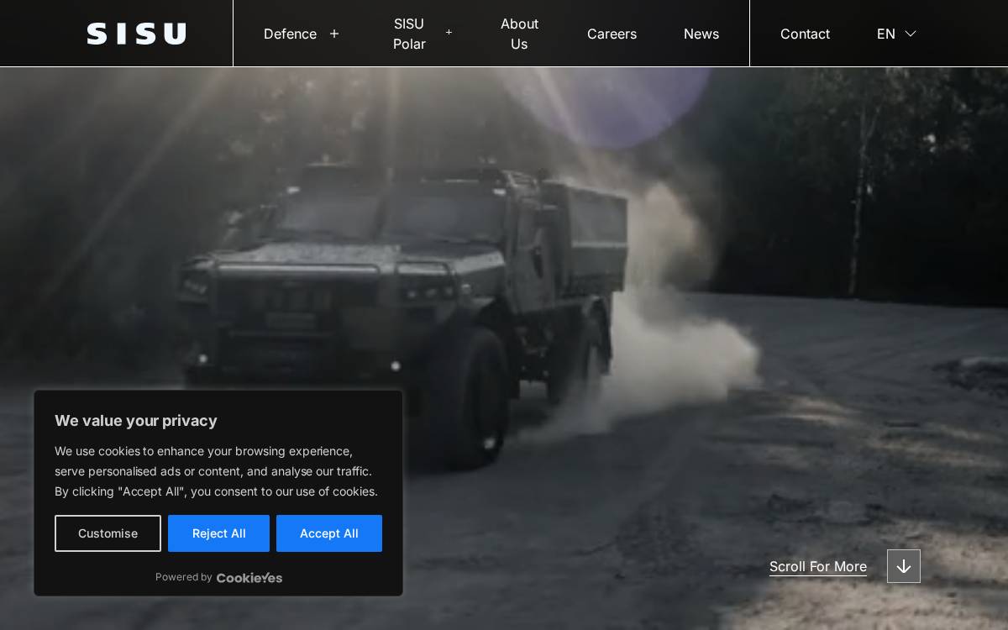Open the CookieYes logo link
1008x630 pixels.
[x=249, y=577]
